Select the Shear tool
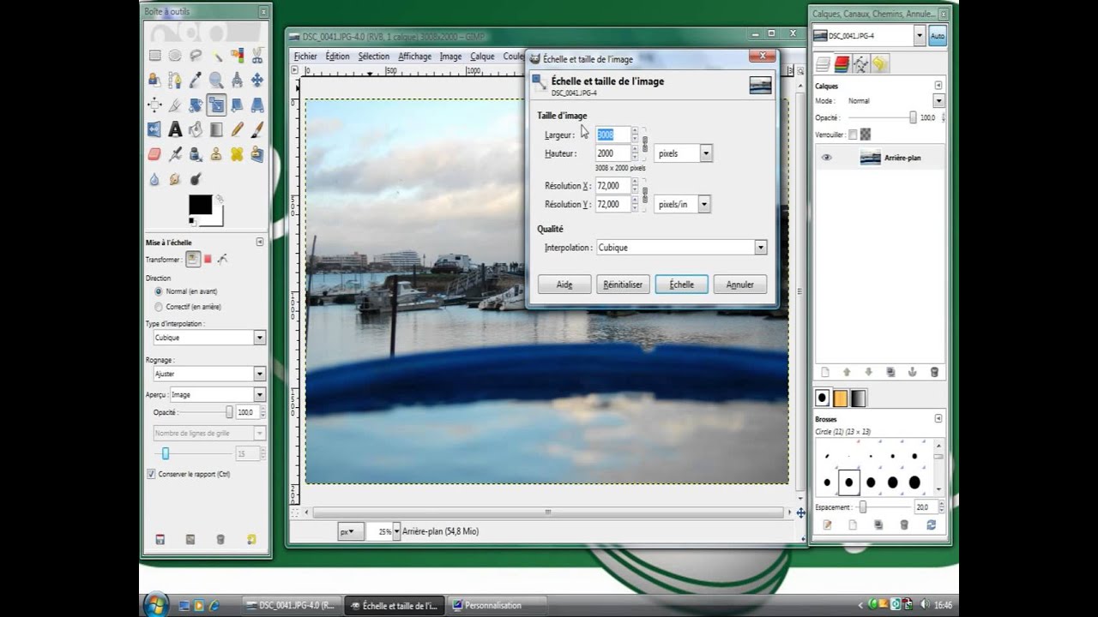This screenshot has height=617, width=1098. pyautogui.click(x=237, y=105)
